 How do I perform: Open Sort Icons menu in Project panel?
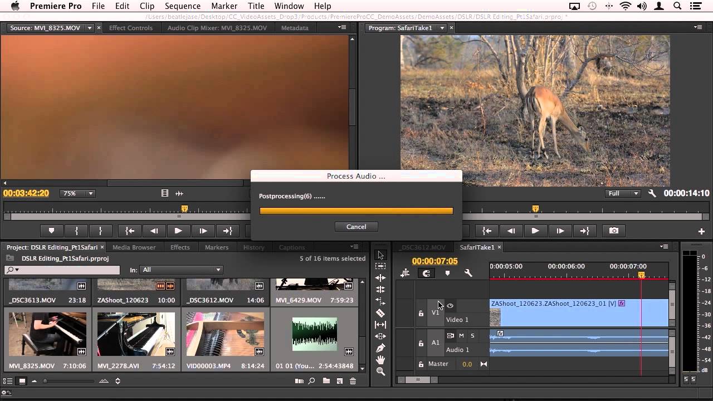tap(118, 381)
